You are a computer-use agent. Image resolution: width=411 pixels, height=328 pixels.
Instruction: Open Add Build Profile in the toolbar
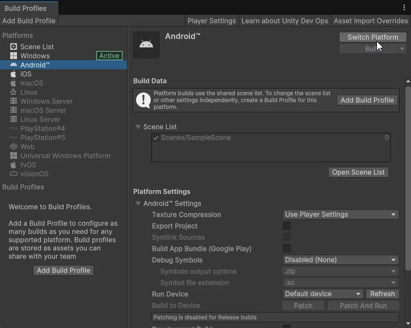point(29,21)
